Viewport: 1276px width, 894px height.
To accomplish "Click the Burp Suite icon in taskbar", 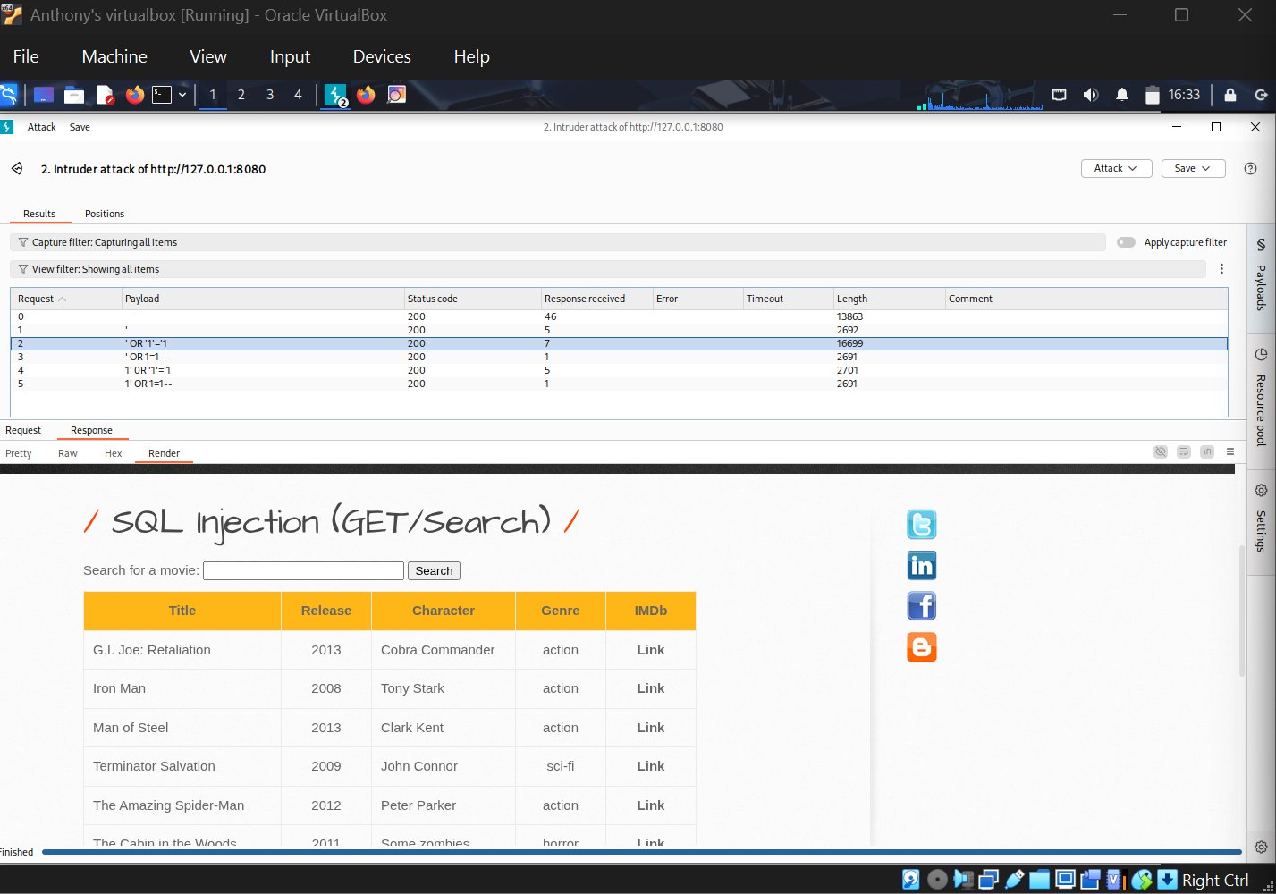I will (x=335, y=95).
